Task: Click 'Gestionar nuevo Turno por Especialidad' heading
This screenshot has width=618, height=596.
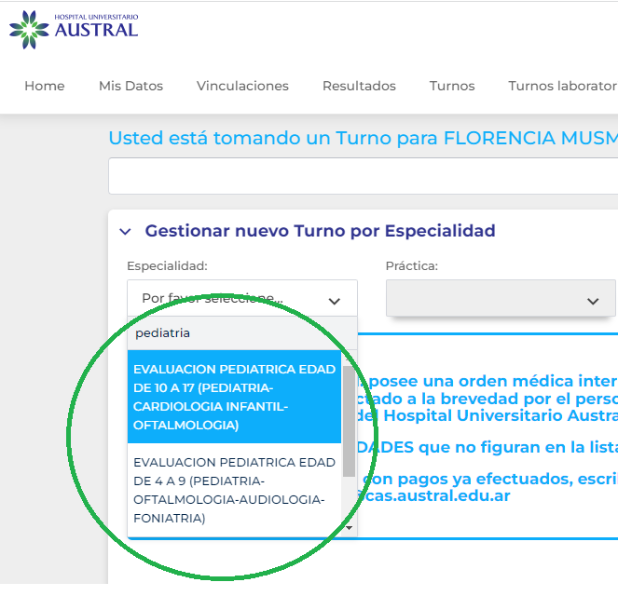Action: tap(320, 231)
